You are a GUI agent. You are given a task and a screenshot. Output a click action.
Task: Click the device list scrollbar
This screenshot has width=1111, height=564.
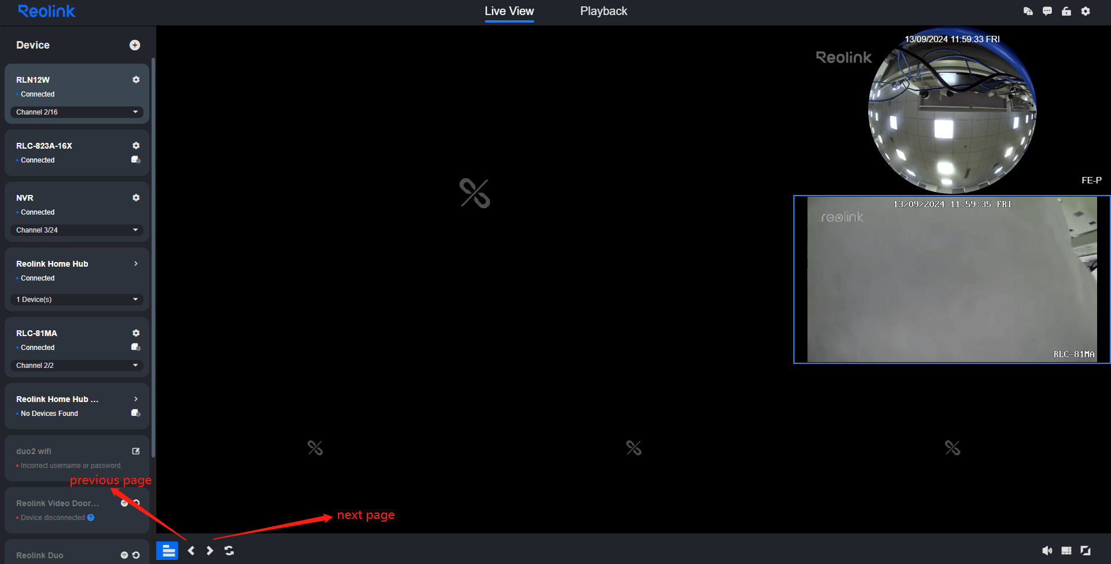tap(153, 257)
